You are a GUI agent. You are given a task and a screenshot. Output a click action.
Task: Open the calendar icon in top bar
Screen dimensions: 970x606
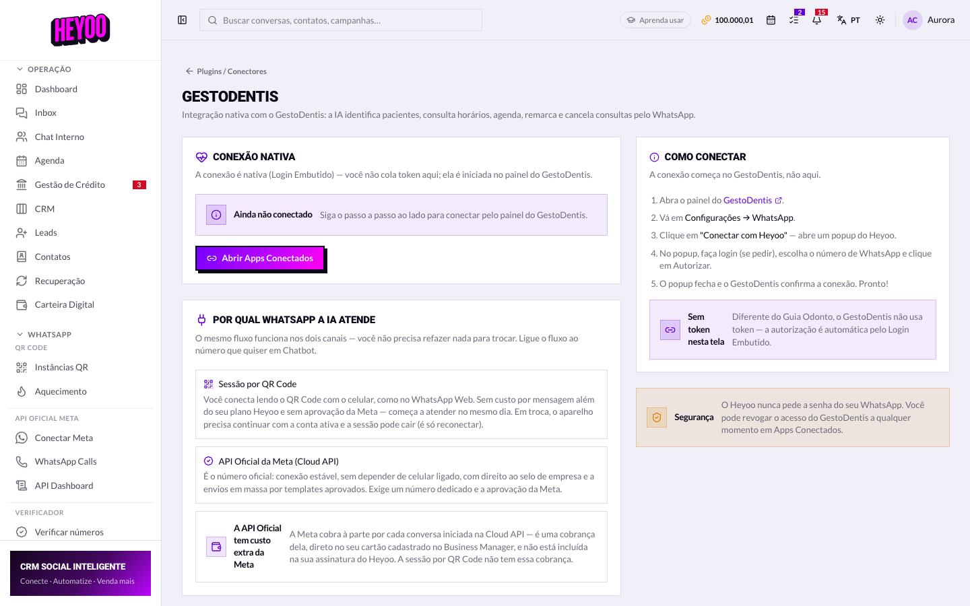771,20
